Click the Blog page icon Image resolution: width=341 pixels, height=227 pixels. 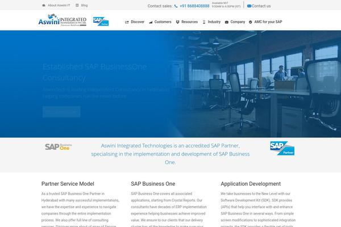[77, 5]
